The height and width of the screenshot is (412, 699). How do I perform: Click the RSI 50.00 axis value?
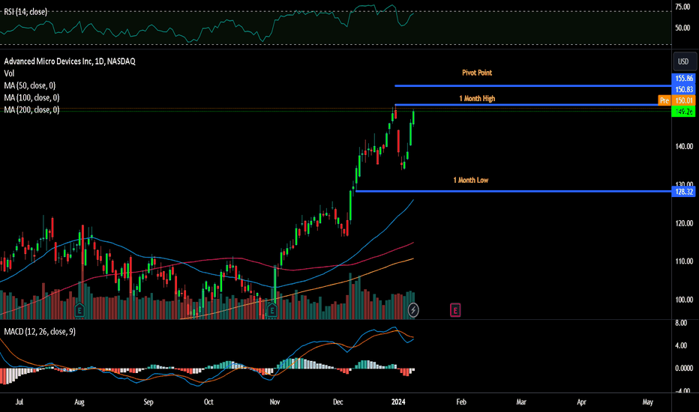click(x=682, y=28)
